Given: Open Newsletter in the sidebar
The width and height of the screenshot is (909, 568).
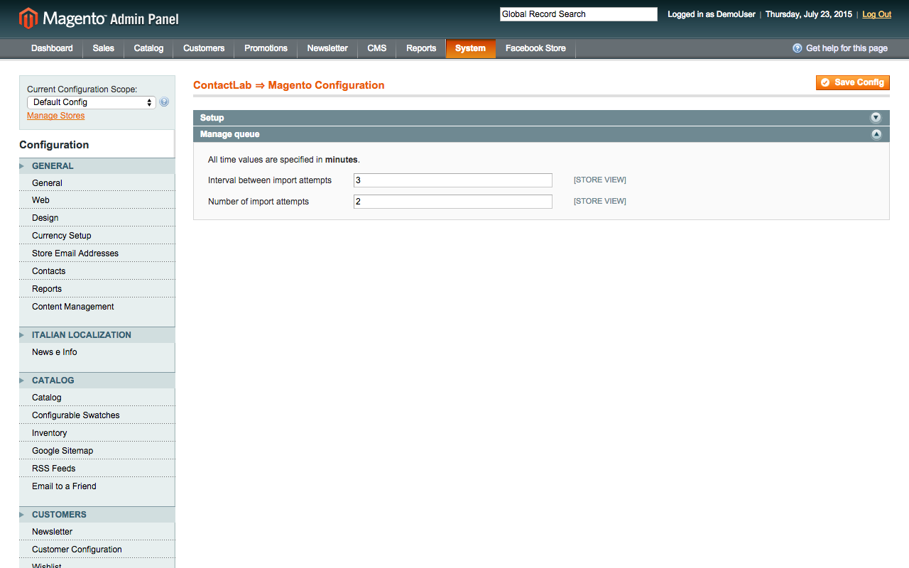Looking at the screenshot, I should coord(97,532).
